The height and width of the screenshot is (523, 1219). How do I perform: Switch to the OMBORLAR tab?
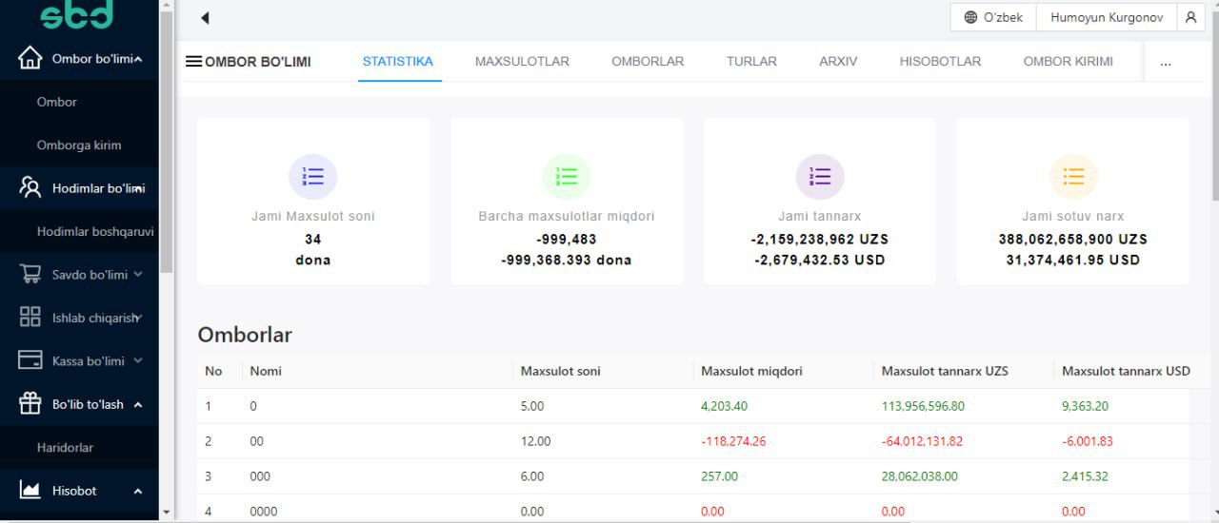(648, 61)
